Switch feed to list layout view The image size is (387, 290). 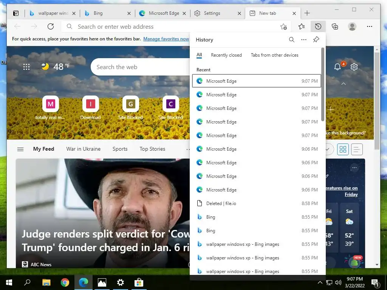pos(357,149)
